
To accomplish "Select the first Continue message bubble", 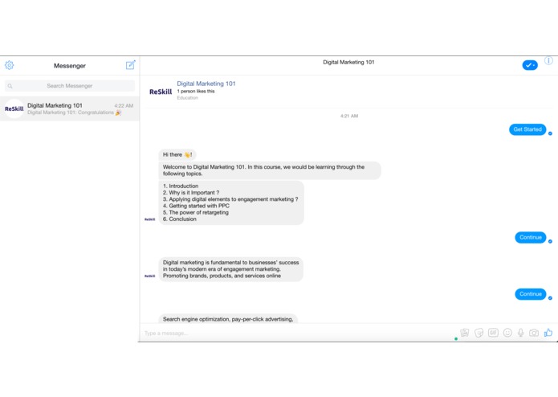I will (x=530, y=237).
